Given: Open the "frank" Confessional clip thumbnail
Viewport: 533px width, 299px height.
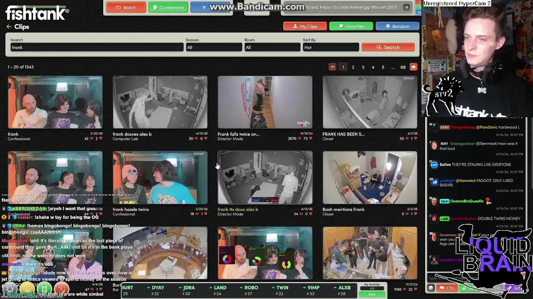Looking at the screenshot, I should coord(55,102).
